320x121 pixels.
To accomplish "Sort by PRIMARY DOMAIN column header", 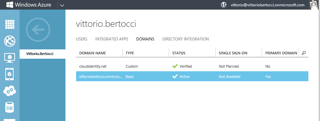I will pyautogui.click(x=281, y=53).
